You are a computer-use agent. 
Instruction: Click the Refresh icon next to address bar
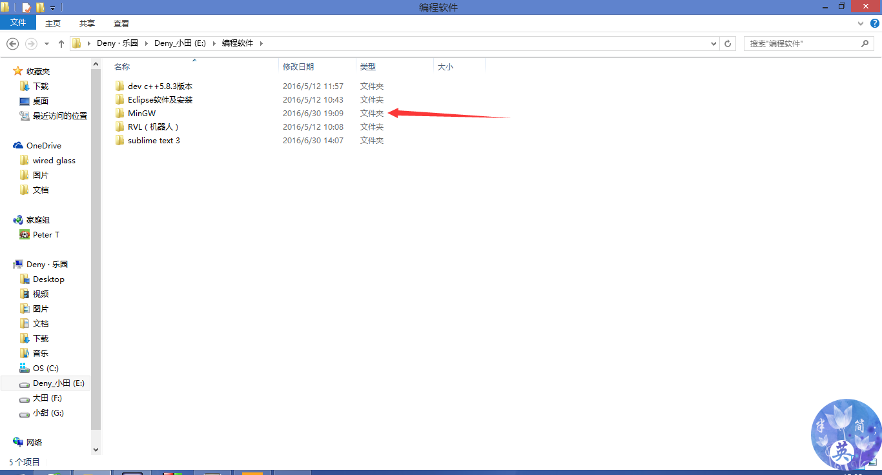point(728,43)
